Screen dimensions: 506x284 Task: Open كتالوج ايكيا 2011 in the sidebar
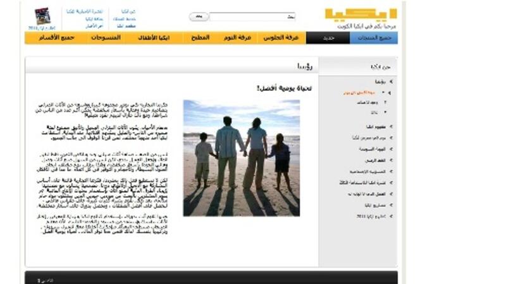coord(371,216)
